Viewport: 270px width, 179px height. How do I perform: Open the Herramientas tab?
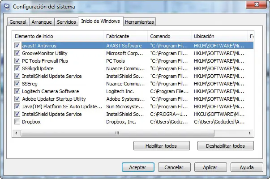(139, 22)
